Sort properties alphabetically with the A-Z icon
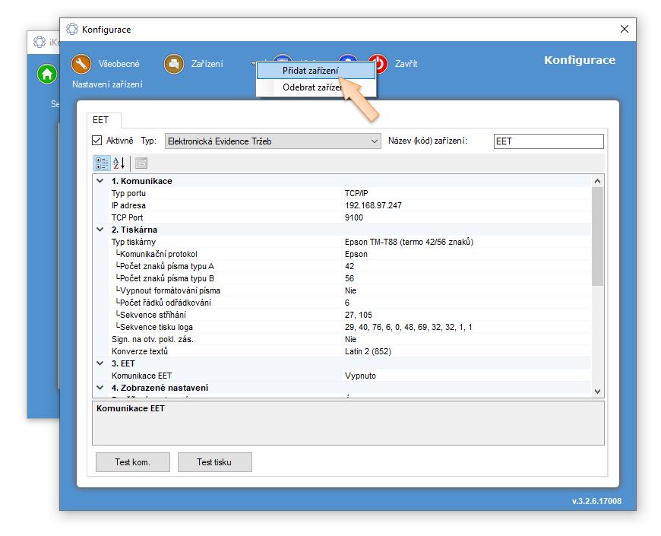This screenshot has width=661, height=536. [119, 163]
